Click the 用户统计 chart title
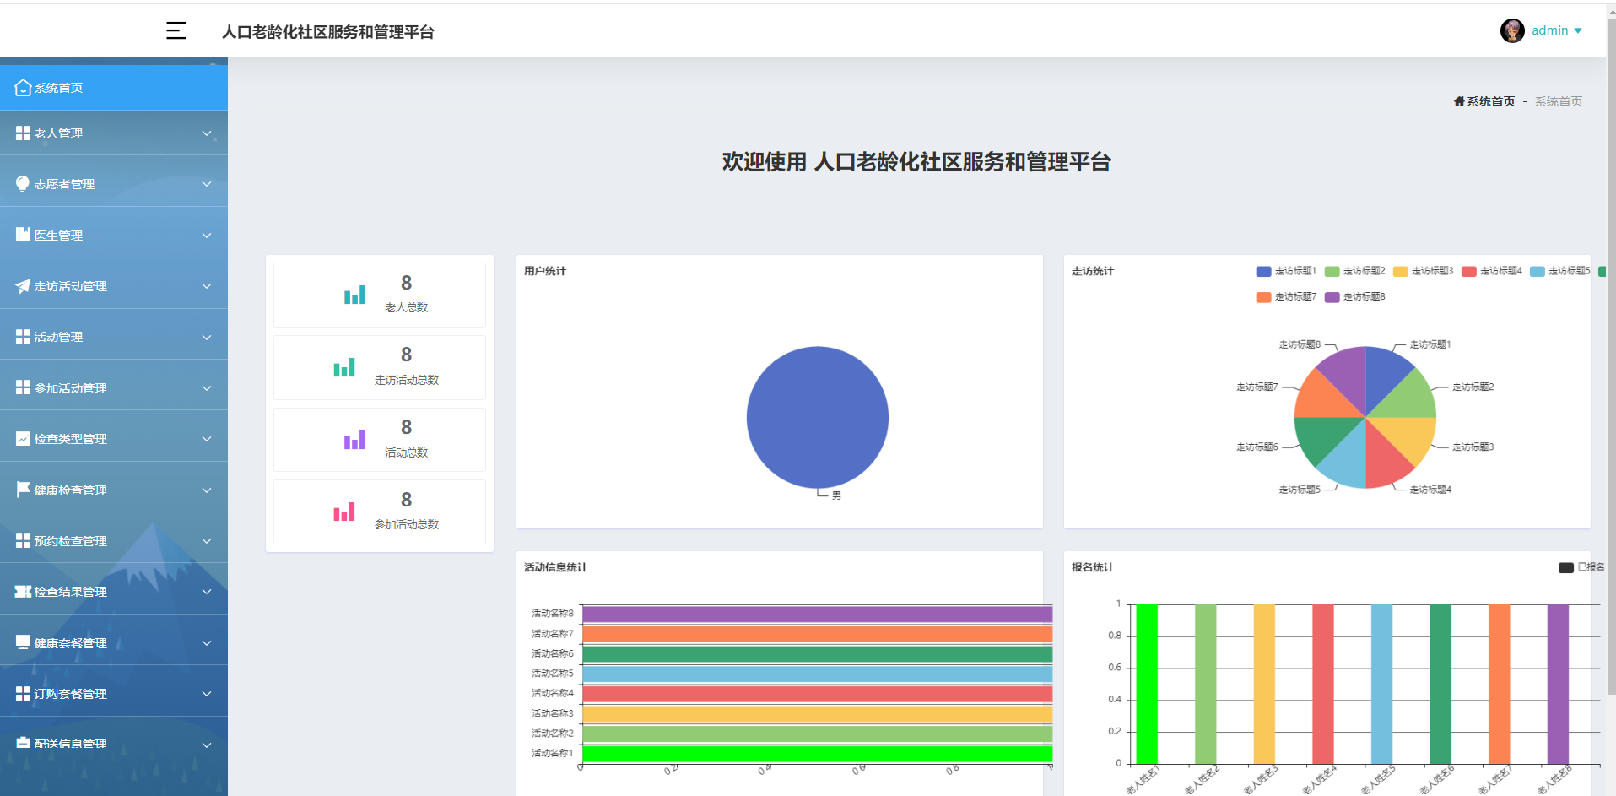The image size is (1616, 796). pyautogui.click(x=545, y=271)
